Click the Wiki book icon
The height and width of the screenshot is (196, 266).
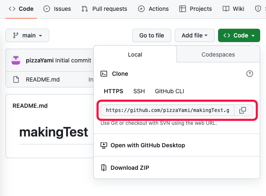click(x=226, y=9)
